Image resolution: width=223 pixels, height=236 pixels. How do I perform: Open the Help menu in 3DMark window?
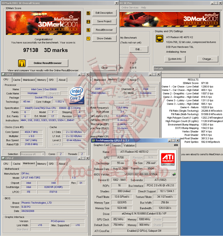[x=144, y=8]
